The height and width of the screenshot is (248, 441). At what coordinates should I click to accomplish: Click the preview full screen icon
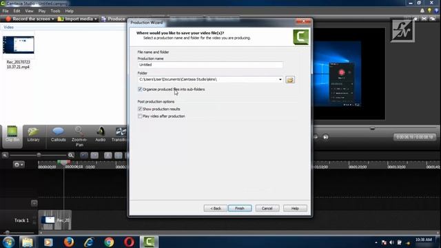[424, 19]
